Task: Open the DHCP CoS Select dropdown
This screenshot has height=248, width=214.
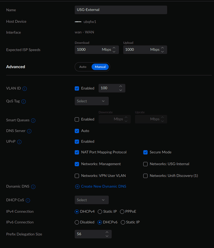Action: [x=92, y=200]
